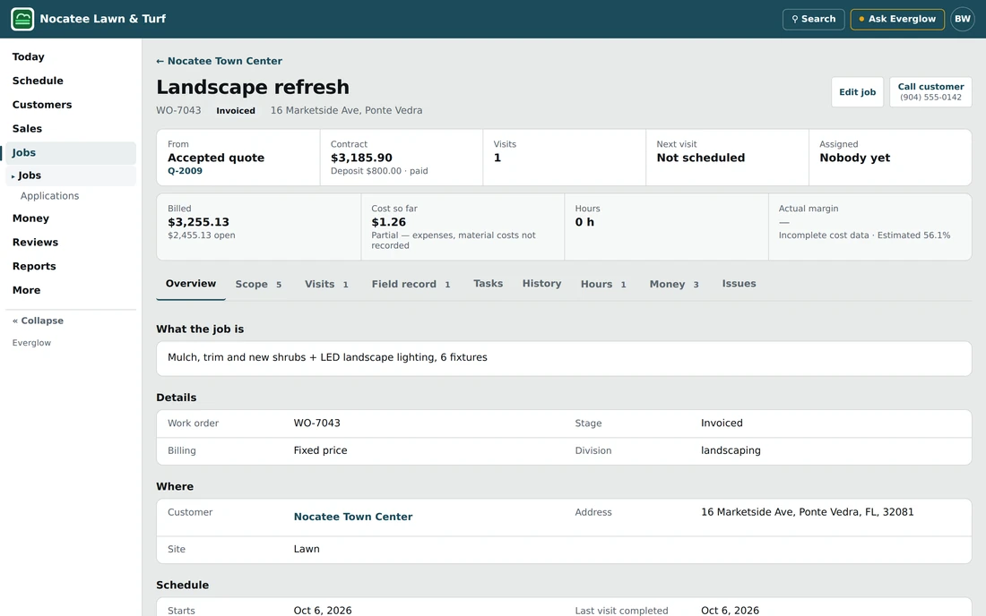Click the billed amount $3,255.13
The image size is (986, 616).
pyautogui.click(x=198, y=222)
